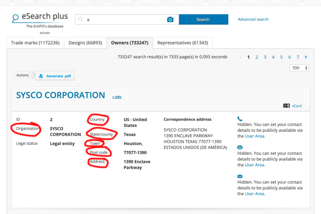Click the value 'Legal entity'
This screenshot has width=321, height=214.
62,143
